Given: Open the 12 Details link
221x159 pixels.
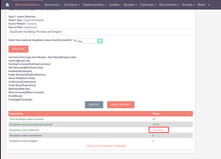Looking at the screenshot, I should (x=158, y=130).
